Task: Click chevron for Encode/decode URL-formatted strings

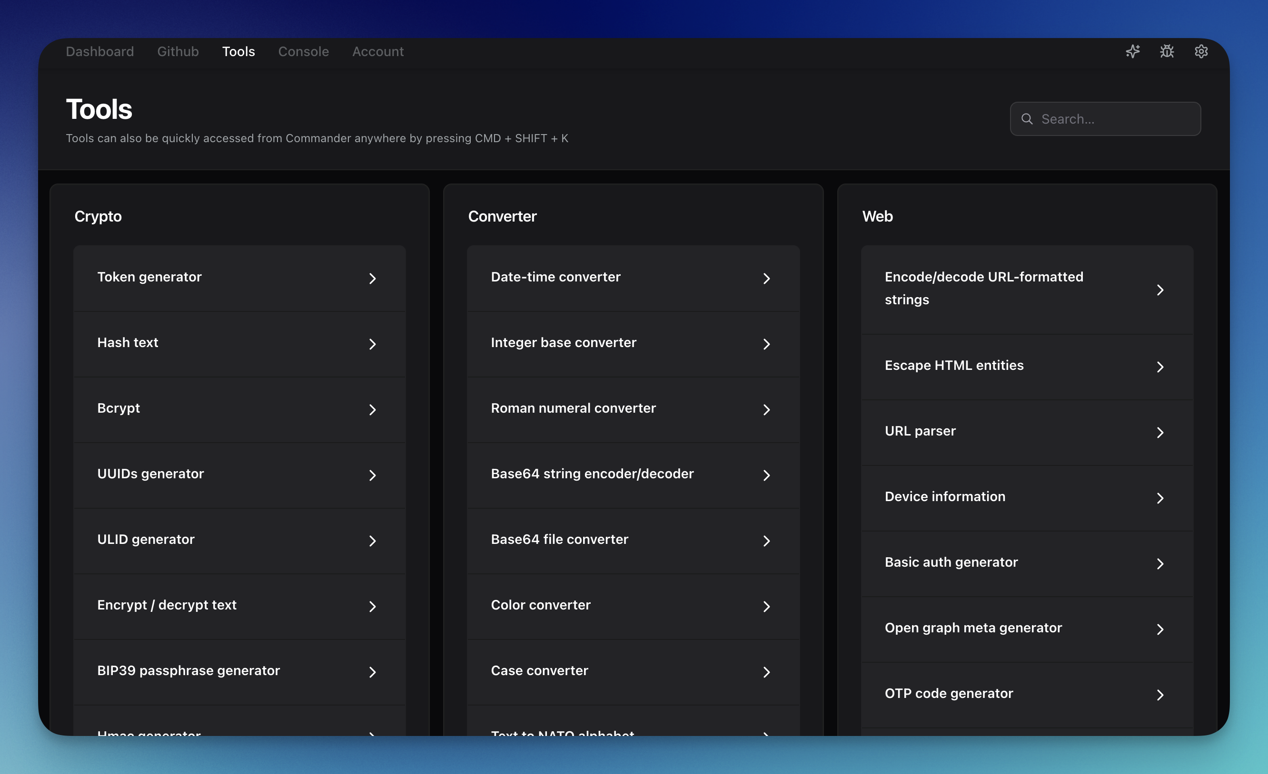Action: click(x=1160, y=290)
